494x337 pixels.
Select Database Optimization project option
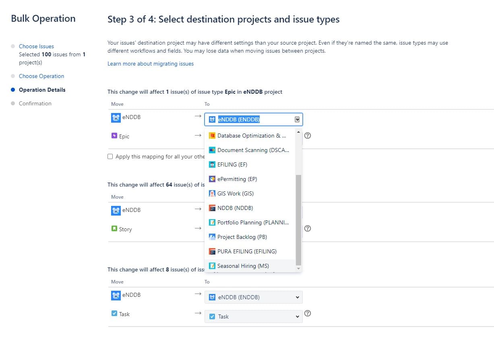coord(250,136)
